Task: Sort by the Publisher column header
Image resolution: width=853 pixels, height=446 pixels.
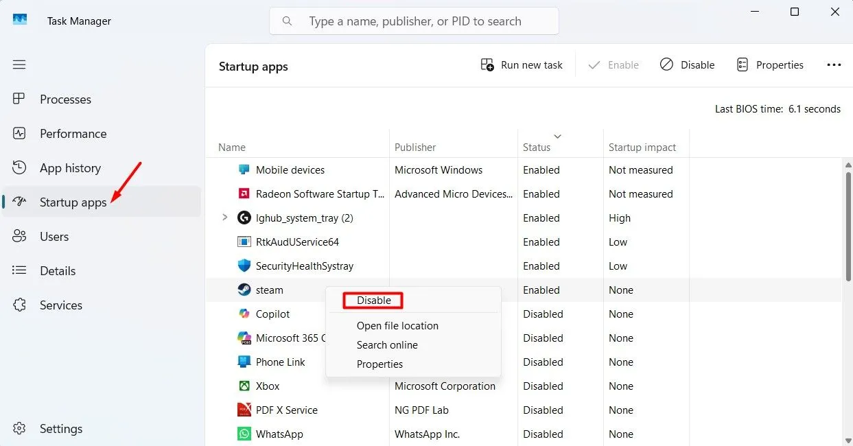Action: point(415,148)
